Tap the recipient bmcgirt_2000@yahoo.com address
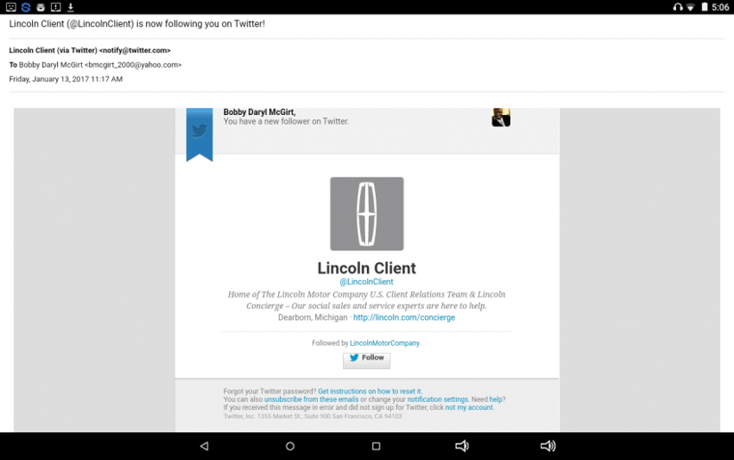 click(133, 65)
